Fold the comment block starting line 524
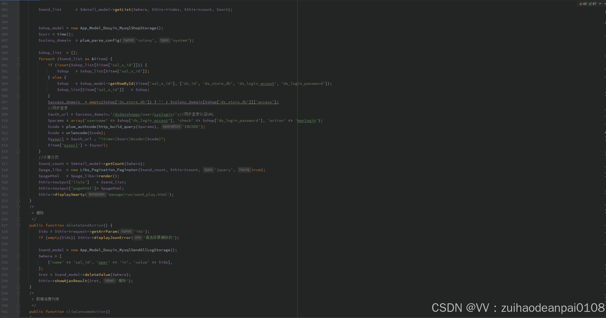The height and width of the screenshot is (318, 606). tap(18, 207)
